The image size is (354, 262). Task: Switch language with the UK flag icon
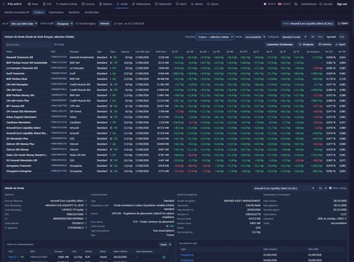coord(280,4)
